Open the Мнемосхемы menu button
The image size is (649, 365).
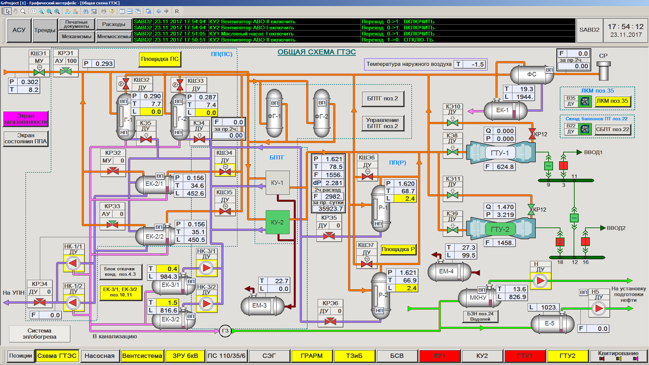coord(114,36)
